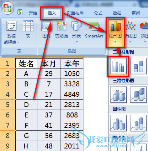Click the cell containing 2813
Screen dimensions: 148x151
point(72,105)
